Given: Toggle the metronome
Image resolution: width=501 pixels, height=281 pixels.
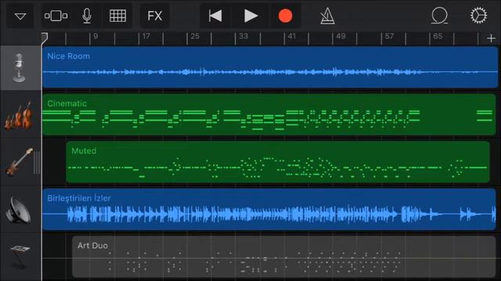Looking at the screenshot, I should 327,16.
